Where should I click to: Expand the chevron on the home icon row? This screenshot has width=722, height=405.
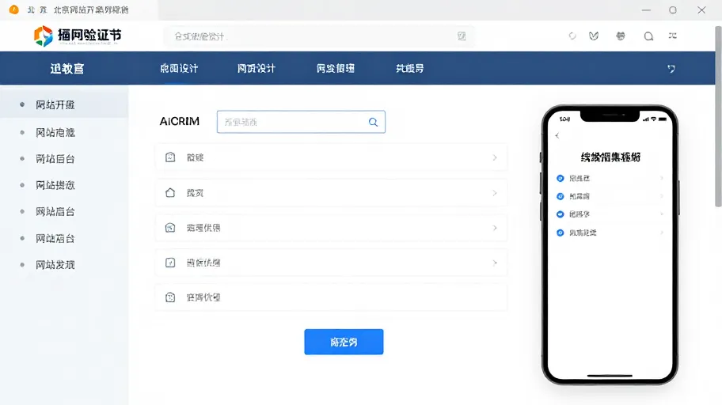495,193
